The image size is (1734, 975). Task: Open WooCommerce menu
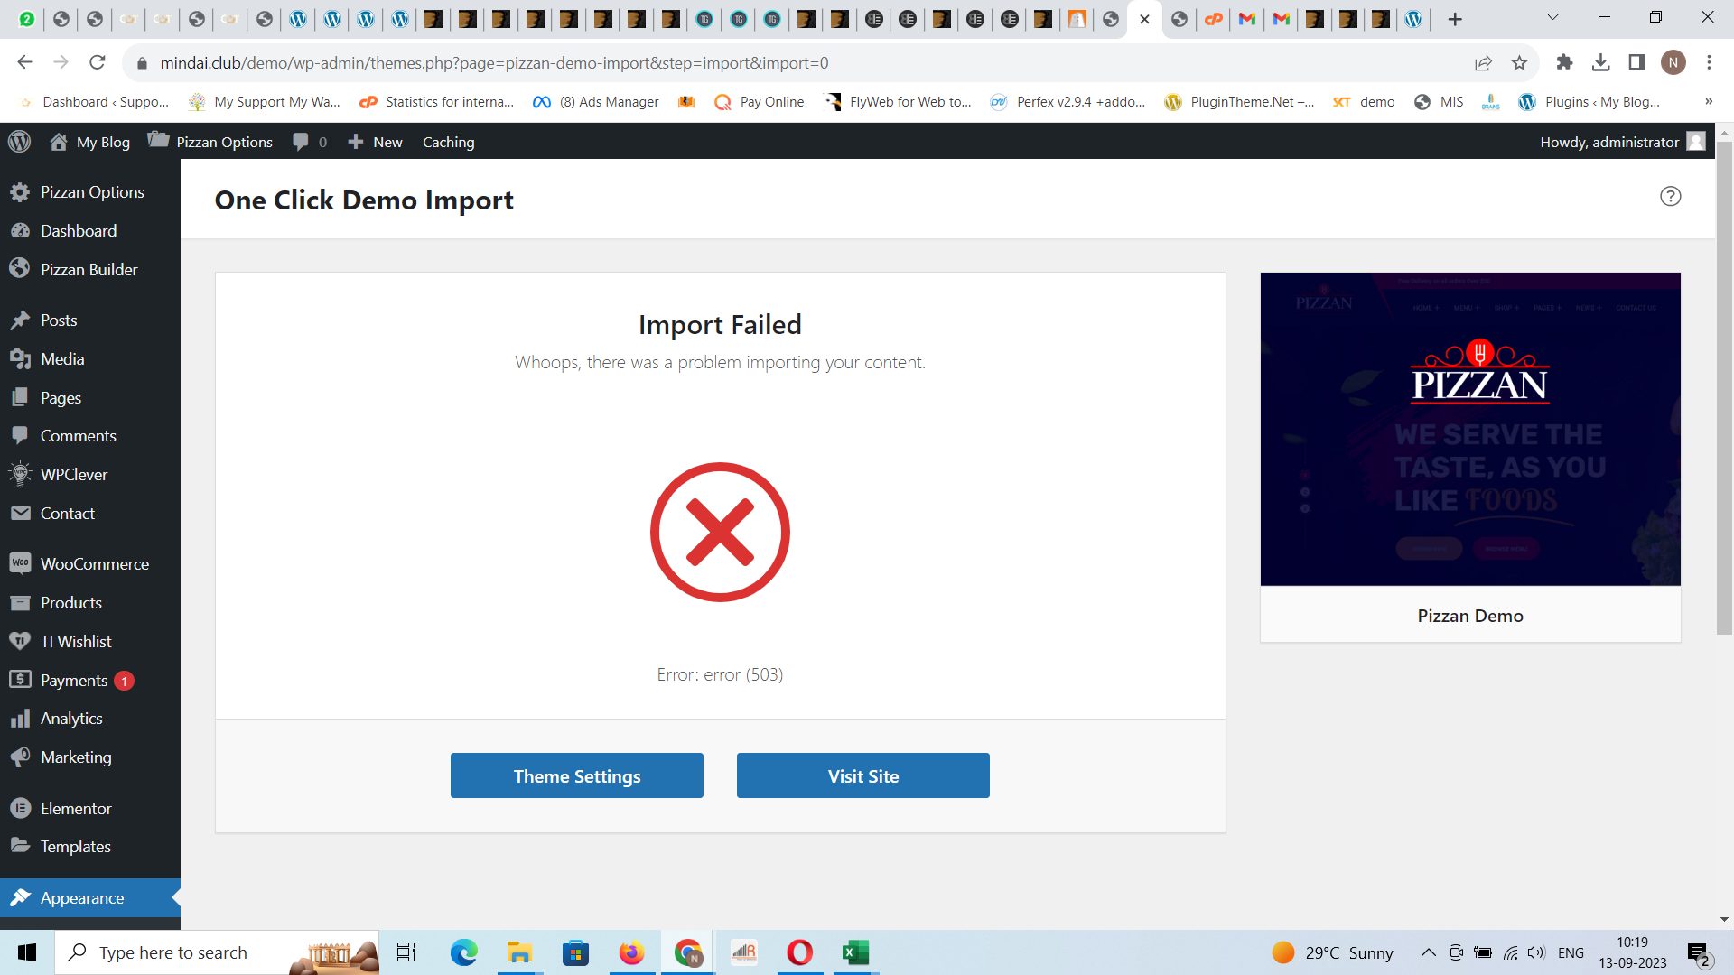(90, 564)
